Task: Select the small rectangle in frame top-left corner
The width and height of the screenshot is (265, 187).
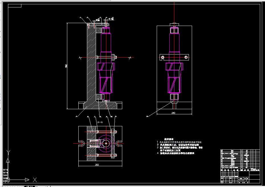Action: [x=15, y=6]
